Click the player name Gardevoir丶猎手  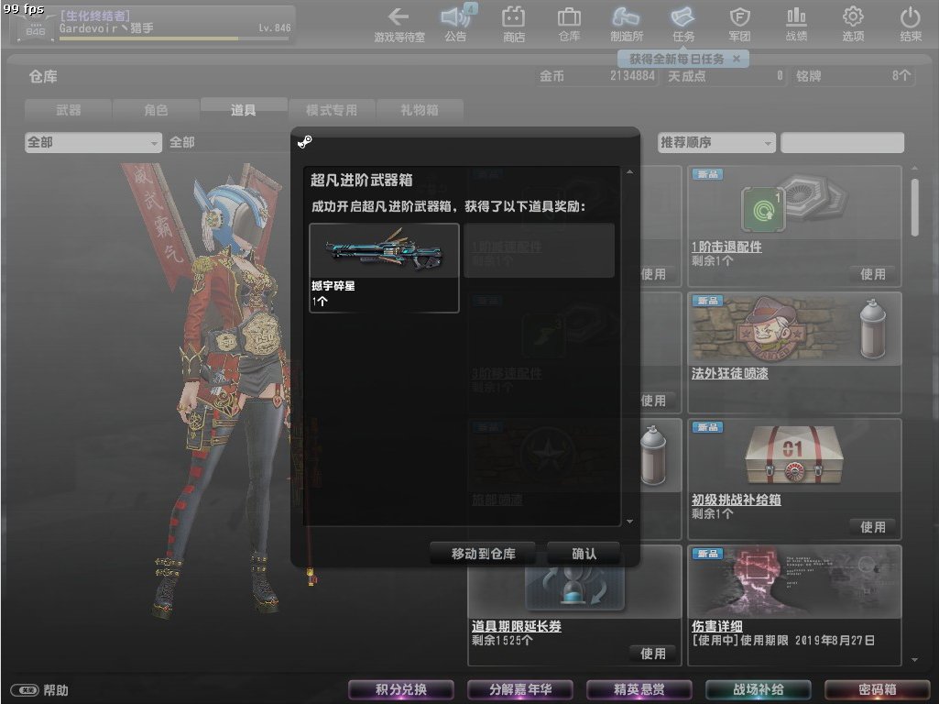point(106,27)
